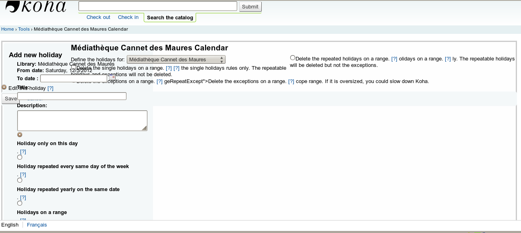
Task: Open help [?] for holiday repeated yearly
Action: tap(23, 198)
